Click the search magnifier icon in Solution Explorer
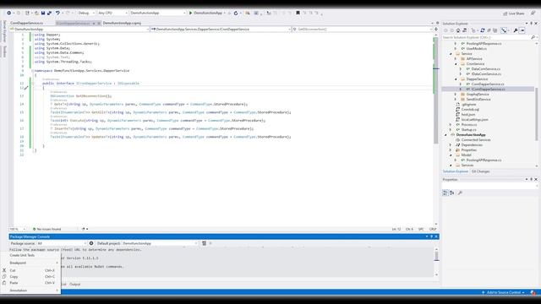 coord(533,37)
